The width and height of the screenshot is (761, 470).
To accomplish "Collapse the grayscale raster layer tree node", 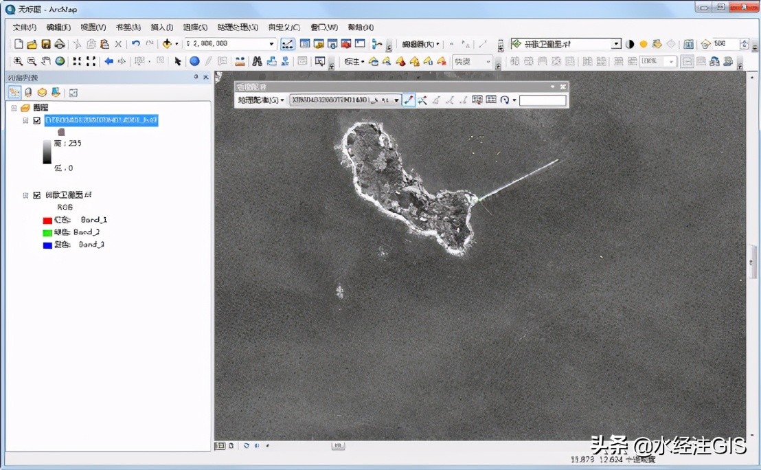I will click(26, 120).
